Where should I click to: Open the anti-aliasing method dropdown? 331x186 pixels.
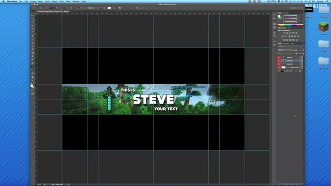click(91, 8)
